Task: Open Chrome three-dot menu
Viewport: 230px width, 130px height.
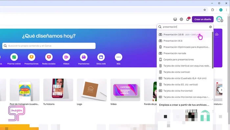Action: click(226, 10)
